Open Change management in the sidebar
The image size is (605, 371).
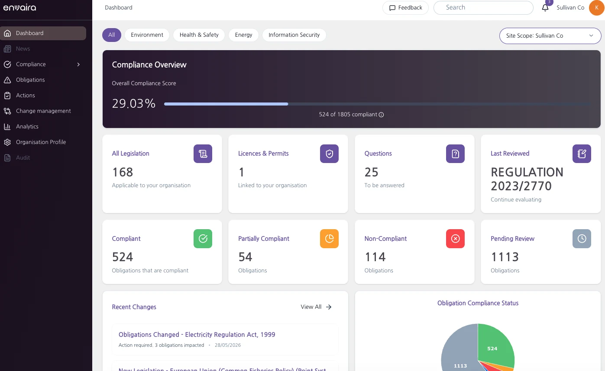[43, 111]
